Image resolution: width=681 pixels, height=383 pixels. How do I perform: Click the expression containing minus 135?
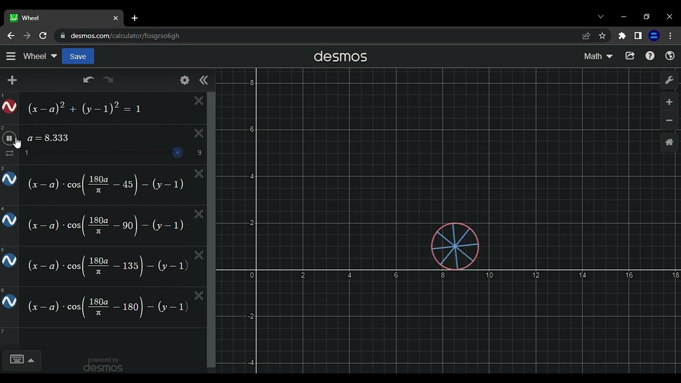(109, 266)
